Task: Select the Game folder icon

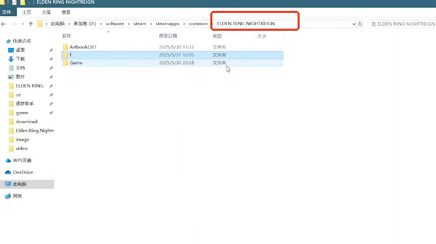Action: click(x=65, y=63)
